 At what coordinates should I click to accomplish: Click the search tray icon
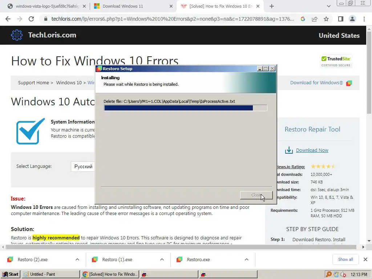point(328,274)
